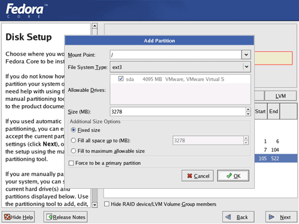Screen dimensions: 299x224
Task: Click the Next arrow icon
Action: pos(271,217)
